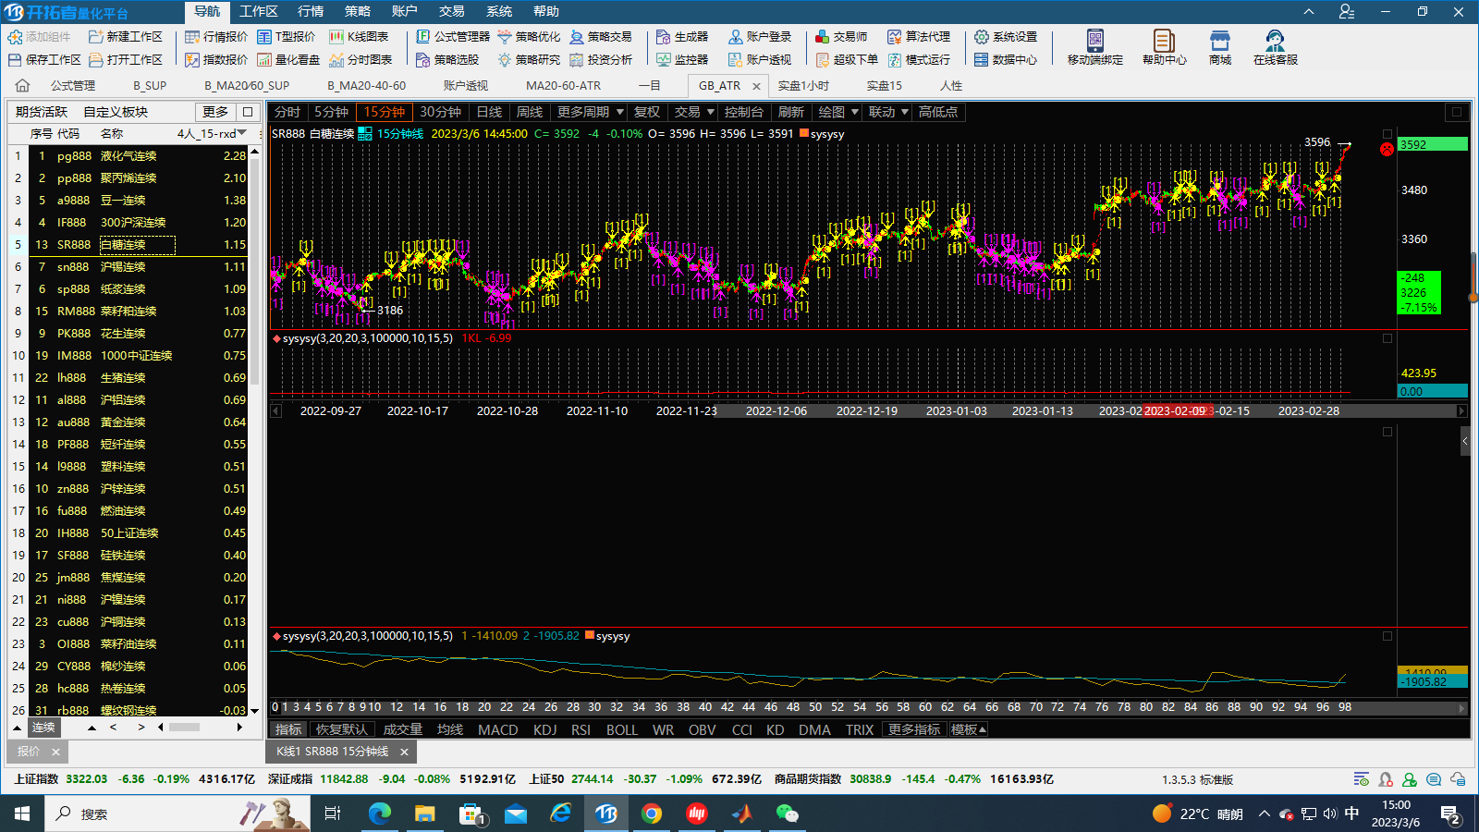Expand 模板 template menu
Viewport: 1479px width, 832px height.
tap(969, 729)
